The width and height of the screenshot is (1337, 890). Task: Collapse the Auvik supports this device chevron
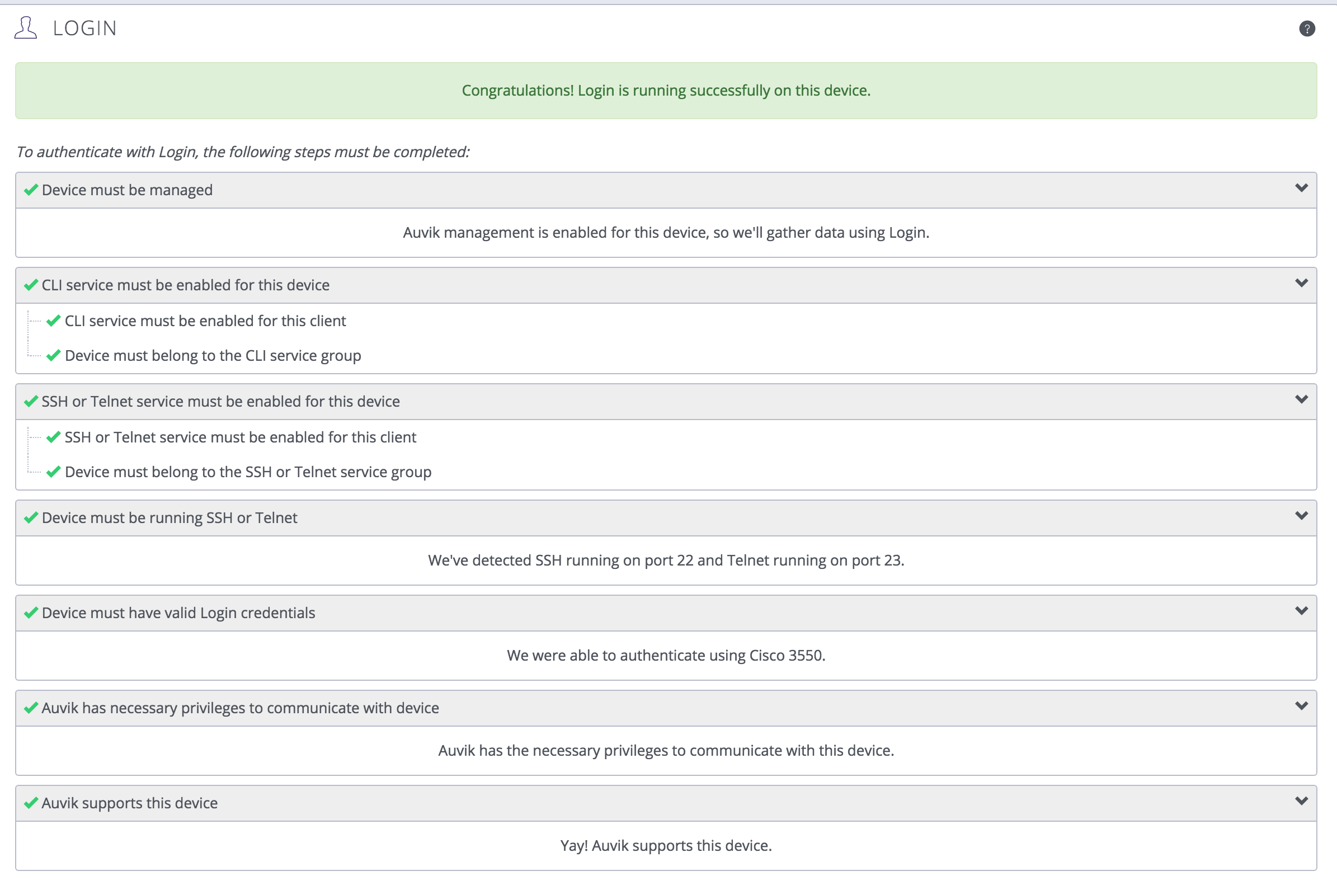click(x=1301, y=801)
